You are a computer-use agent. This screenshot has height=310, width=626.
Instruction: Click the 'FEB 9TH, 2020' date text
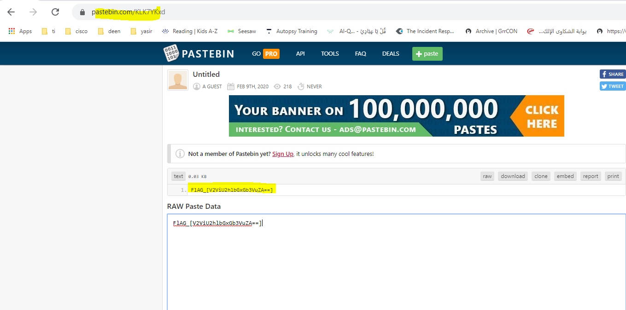click(x=253, y=86)
